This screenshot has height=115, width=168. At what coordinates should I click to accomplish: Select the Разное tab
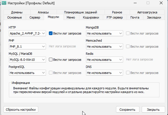(x=117, y=12)
